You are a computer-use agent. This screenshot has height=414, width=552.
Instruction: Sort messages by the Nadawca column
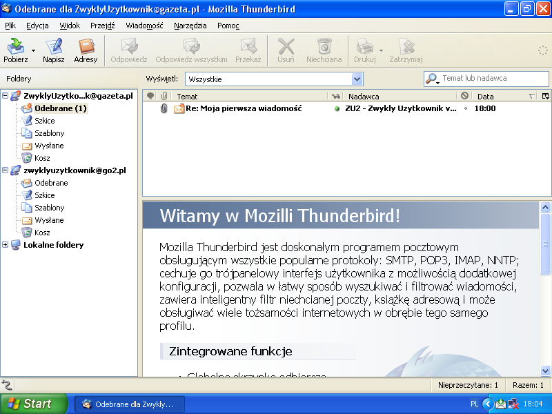click(x=400, y=96)
